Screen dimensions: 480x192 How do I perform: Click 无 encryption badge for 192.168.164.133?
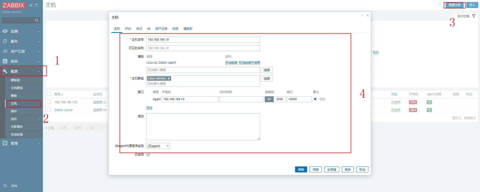(429, 102)
